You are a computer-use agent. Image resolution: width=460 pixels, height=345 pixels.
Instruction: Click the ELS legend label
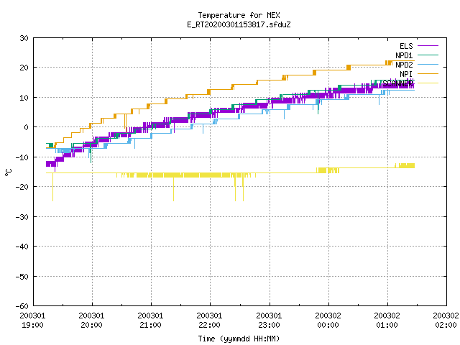(x=406, y=46)
